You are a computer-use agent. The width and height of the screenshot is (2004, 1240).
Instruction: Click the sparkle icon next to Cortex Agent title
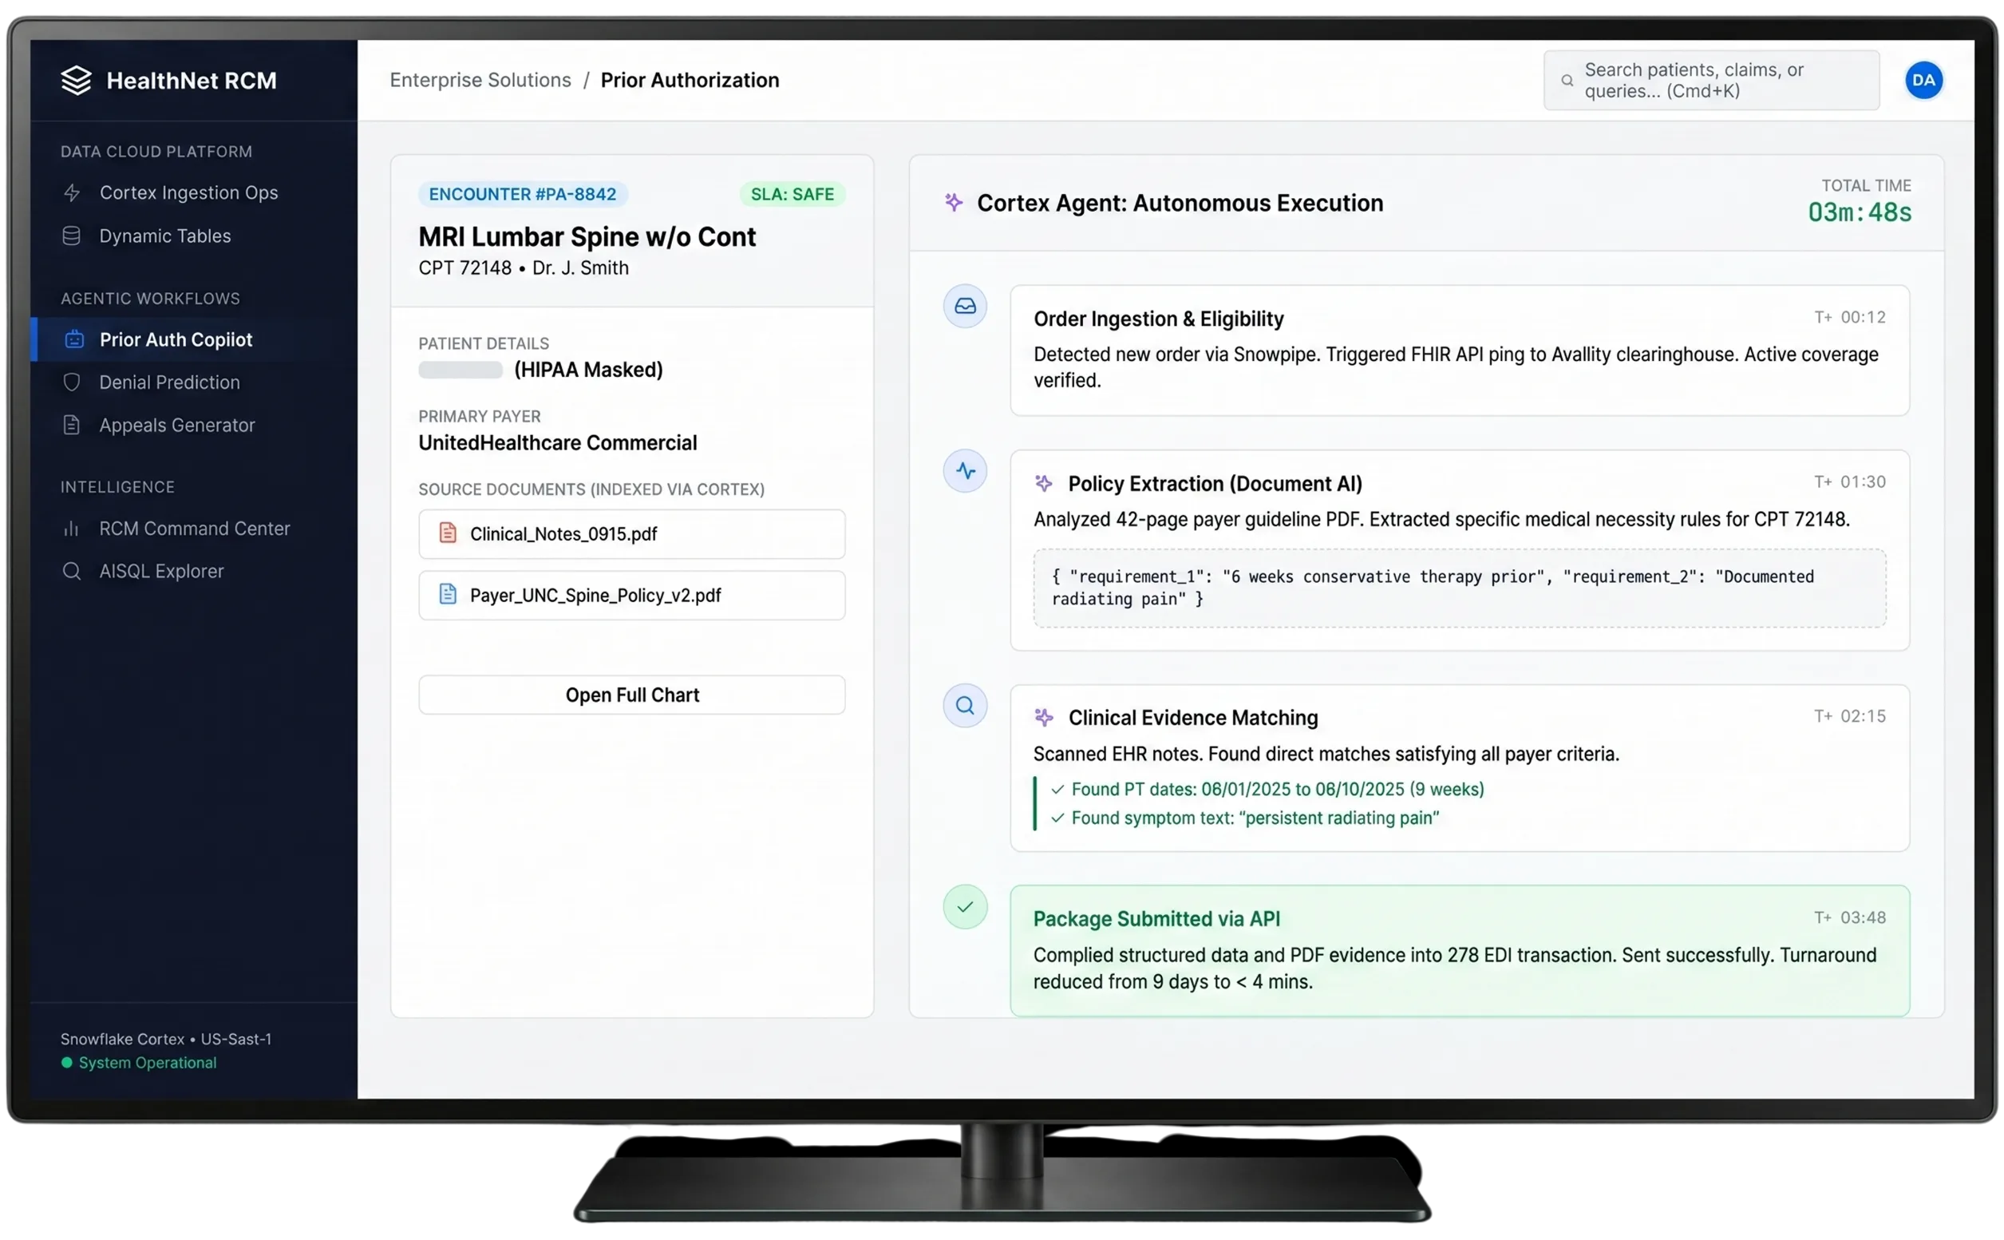(953, 202)
